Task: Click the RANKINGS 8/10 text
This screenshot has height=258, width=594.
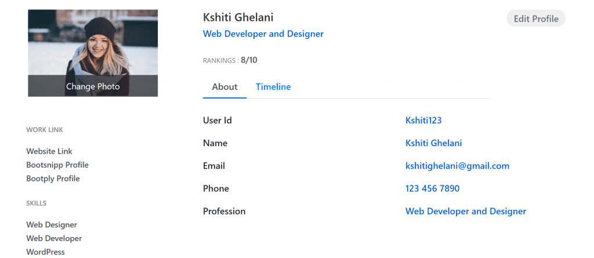Action: (x=230, y=60)
